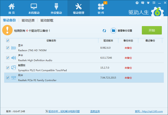This screenshot has width=168, height=115.
Task: Open the main menu list icon
Action: point(154,3)
